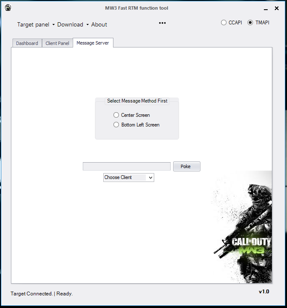Image resolution: width=287 pixels, height=308 pixels.
Task: Select the CCAPI radio button
Action: coord(232,23)
